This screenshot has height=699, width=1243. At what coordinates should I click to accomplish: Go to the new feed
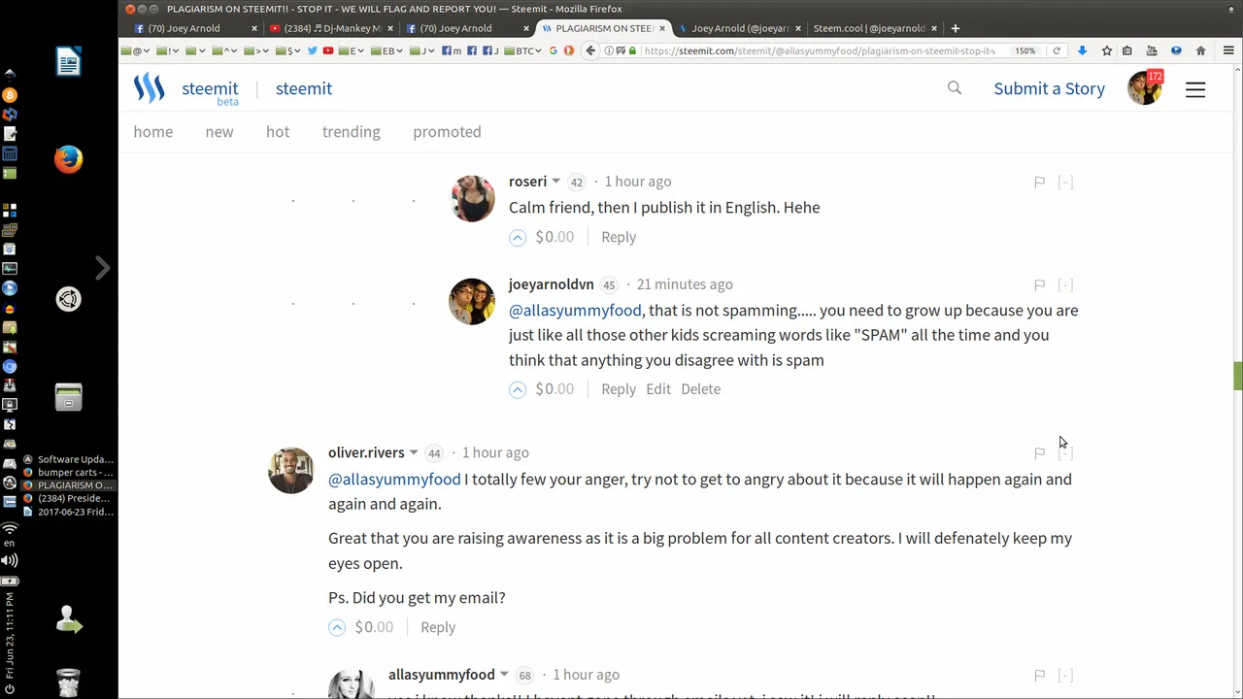[x=219, y=132]
